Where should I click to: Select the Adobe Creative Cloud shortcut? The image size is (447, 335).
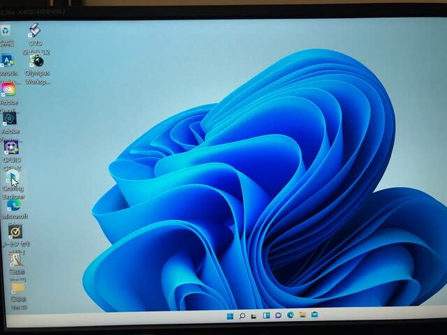[8, 89]
